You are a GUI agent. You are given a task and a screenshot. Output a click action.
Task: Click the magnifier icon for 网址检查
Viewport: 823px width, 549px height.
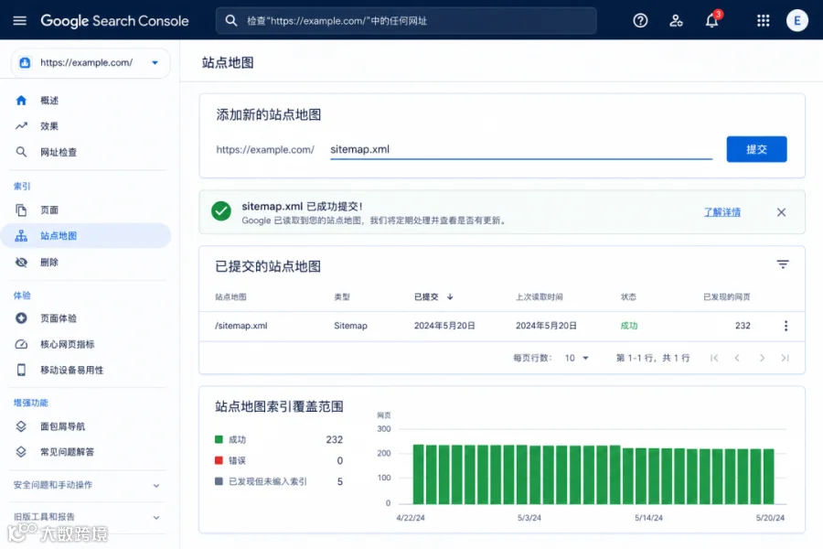21,152
